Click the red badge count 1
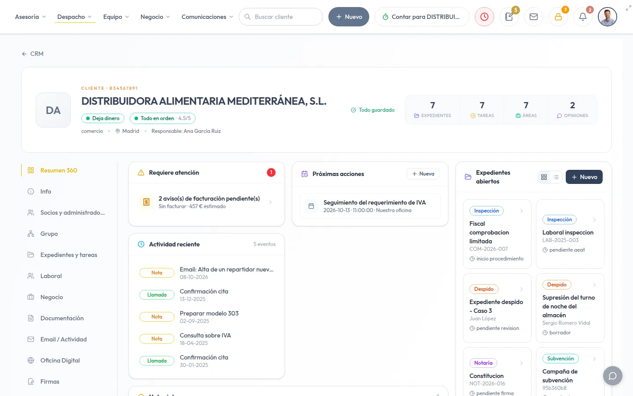 (x=271, y=172)
